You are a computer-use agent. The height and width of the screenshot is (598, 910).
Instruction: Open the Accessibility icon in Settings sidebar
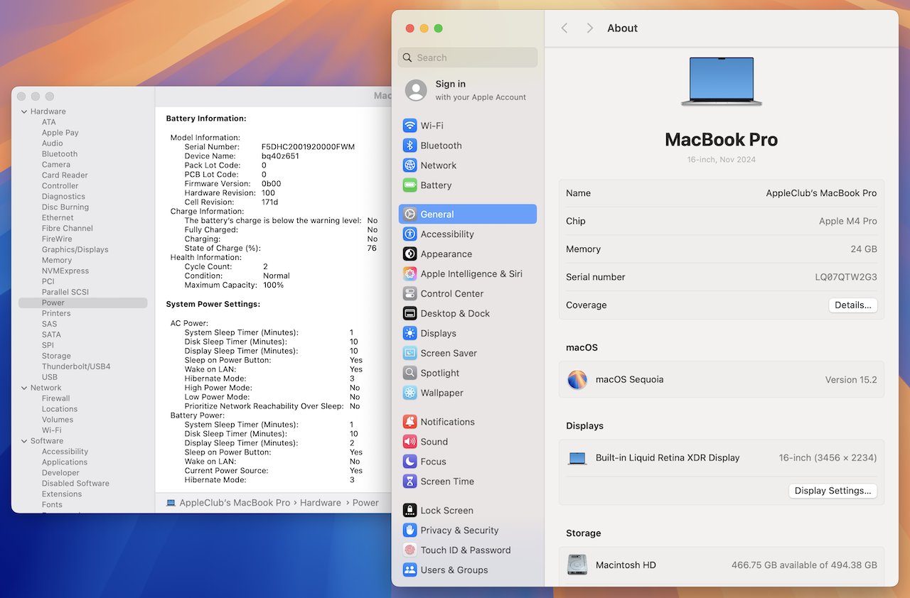point(409,234)
